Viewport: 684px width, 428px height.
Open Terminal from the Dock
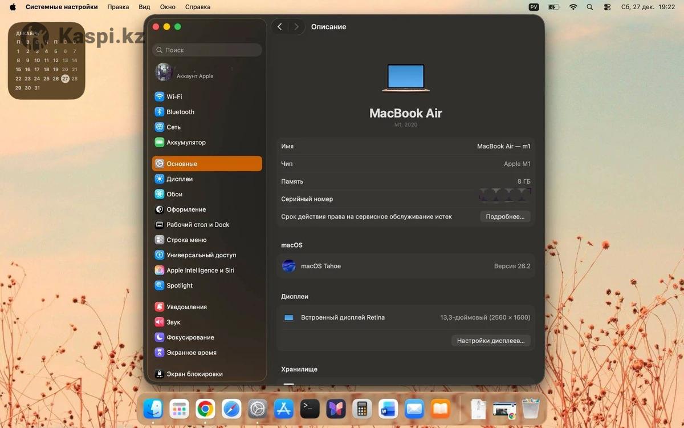(310, 409)
